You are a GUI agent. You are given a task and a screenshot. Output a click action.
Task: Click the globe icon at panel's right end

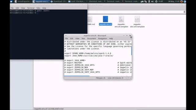pyautogui.click(x=185, y=2)
